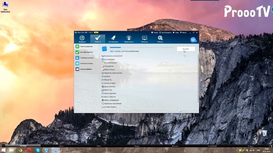Open the Приватность shield tab
273x153 pixels.
(129, 39)
